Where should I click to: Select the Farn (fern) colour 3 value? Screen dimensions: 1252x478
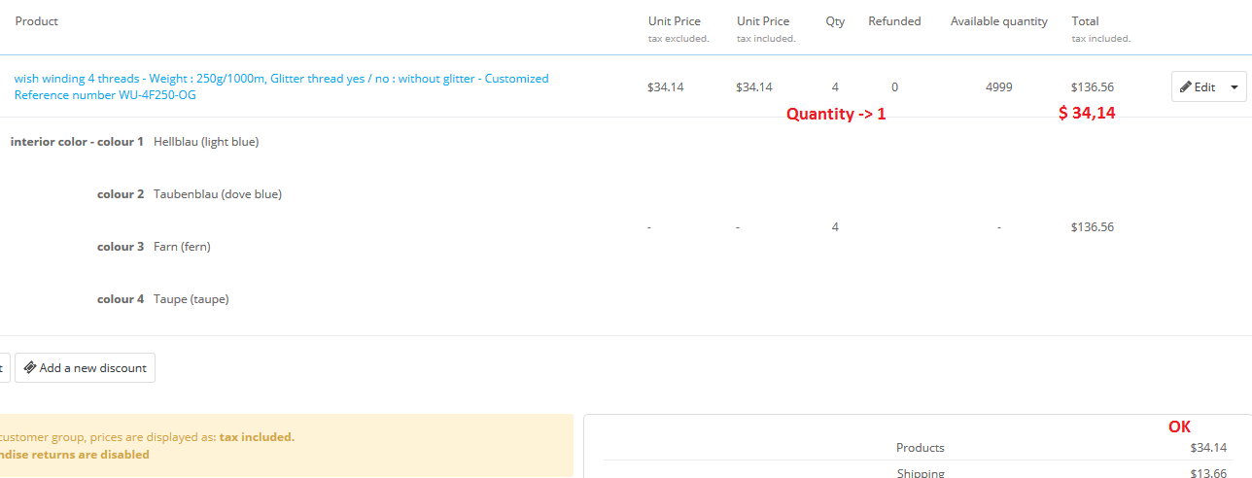(182, 247)
